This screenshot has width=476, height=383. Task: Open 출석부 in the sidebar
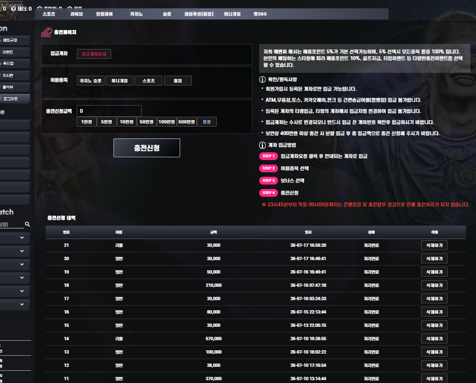14,87
